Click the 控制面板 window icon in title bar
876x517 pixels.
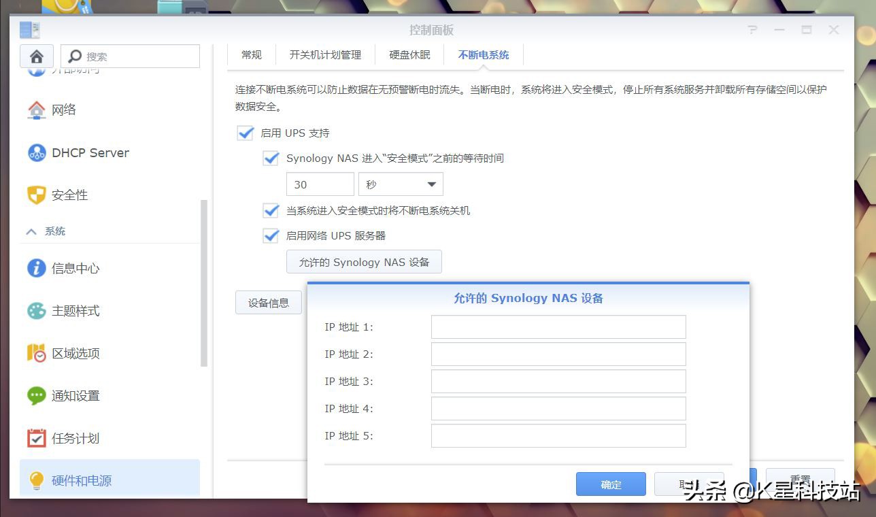(30, 30)
